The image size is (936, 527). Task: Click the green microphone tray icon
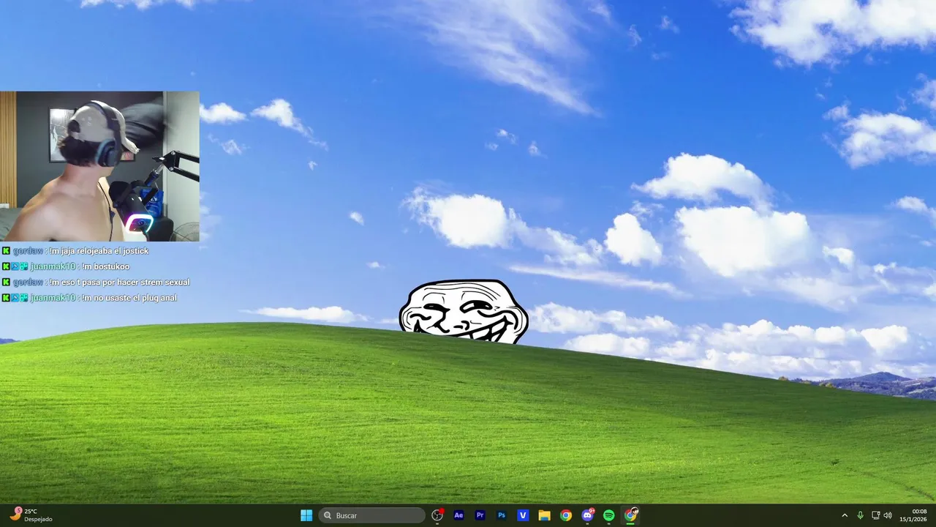(860, 515)
